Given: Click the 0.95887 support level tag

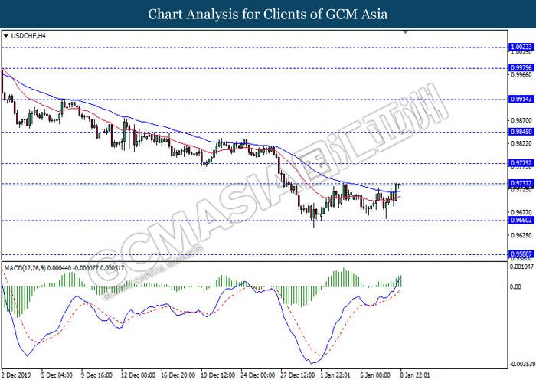Looking at the screenshot, I should tap(521, 254).
